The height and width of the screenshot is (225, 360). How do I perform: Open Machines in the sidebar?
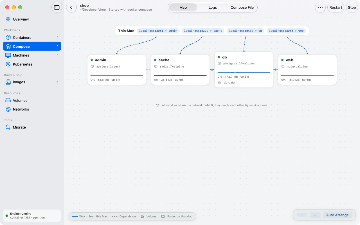[32, 55]
